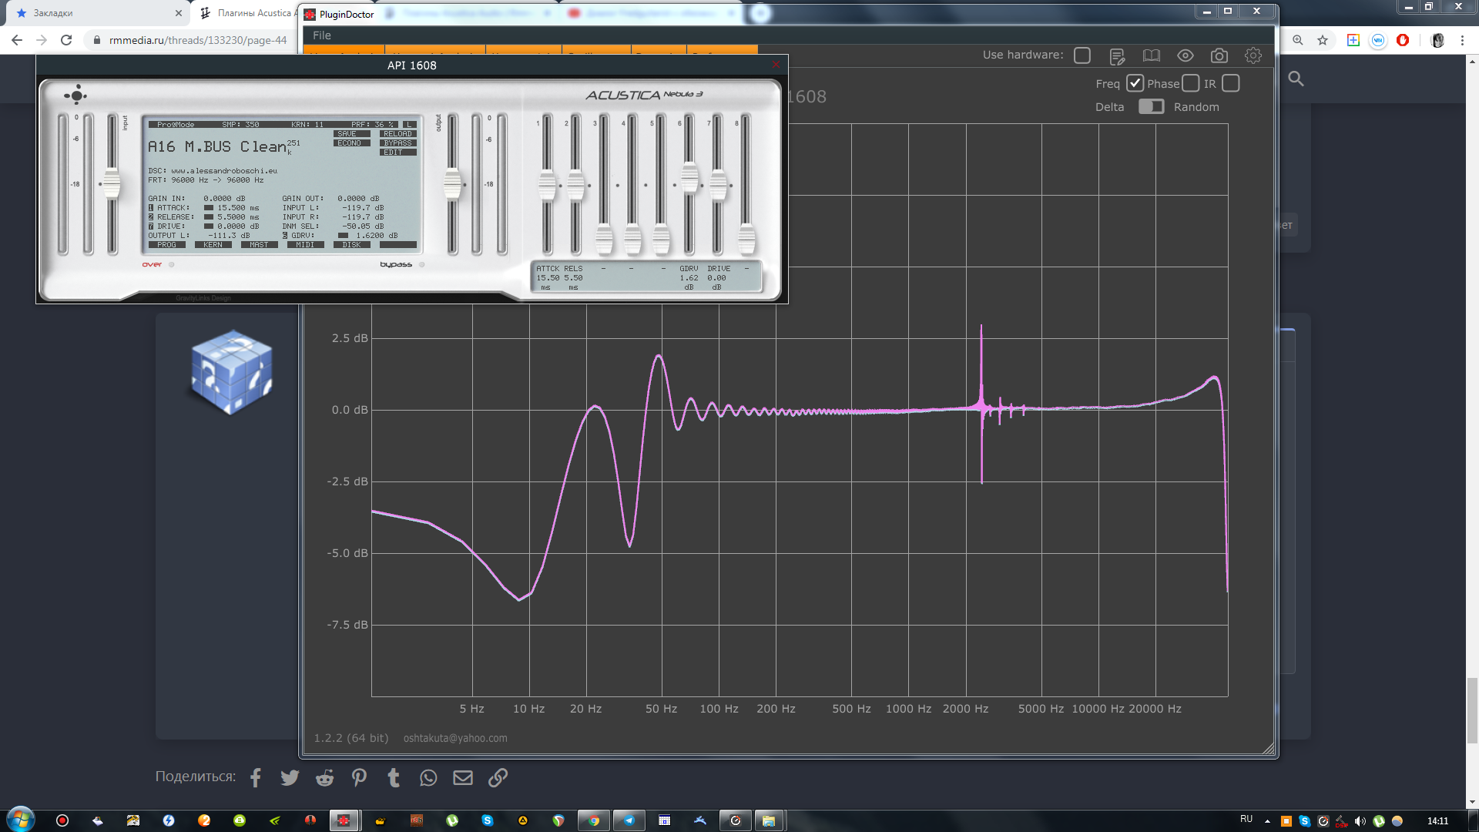This screenshot has width=1479, height=832.
Task: Toggle the Delta/Random switch
Action: point(1152,106)
